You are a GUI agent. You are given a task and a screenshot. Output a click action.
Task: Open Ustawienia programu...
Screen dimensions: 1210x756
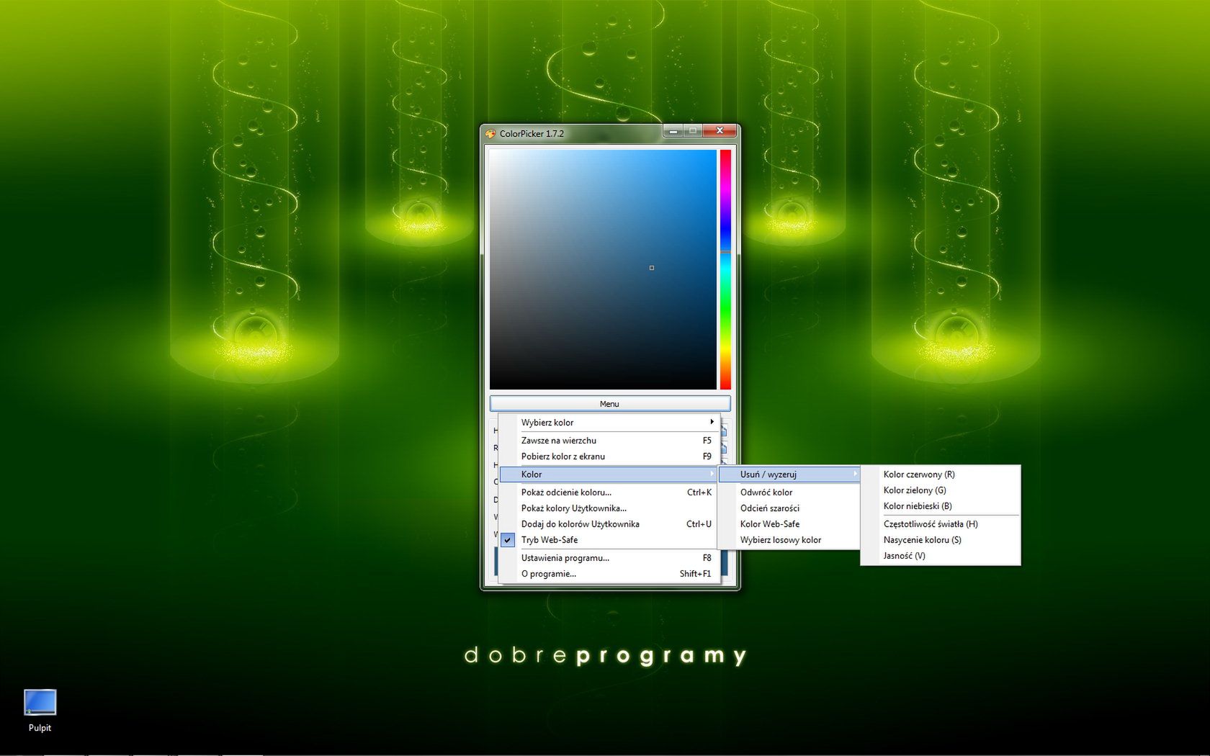point(609,558)
